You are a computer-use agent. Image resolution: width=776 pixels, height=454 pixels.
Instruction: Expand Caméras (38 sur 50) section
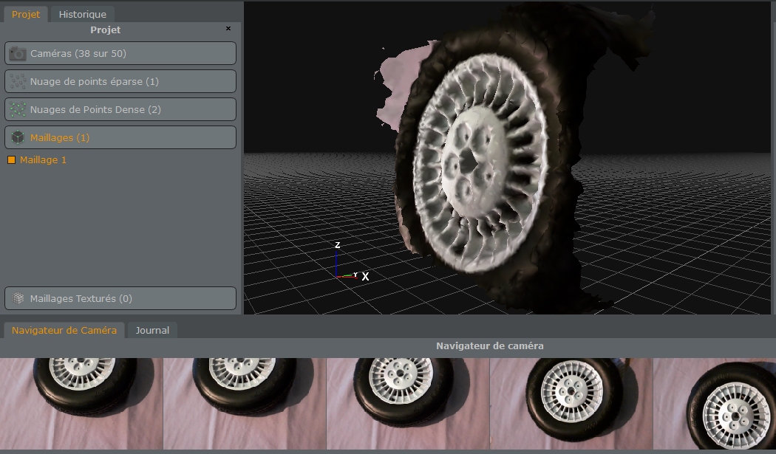click(x=120, y=53)
